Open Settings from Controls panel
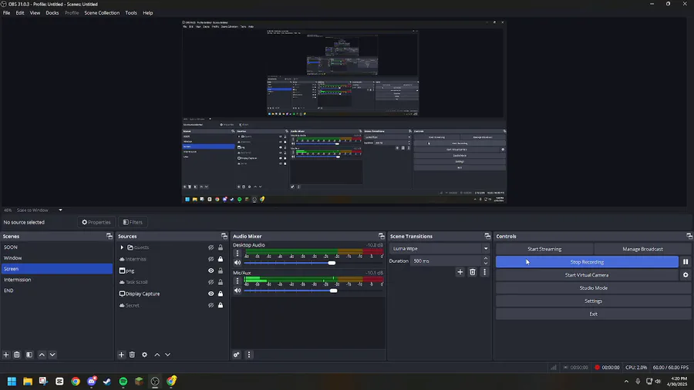The image size is (694, 390). click(x=593, y=301)
